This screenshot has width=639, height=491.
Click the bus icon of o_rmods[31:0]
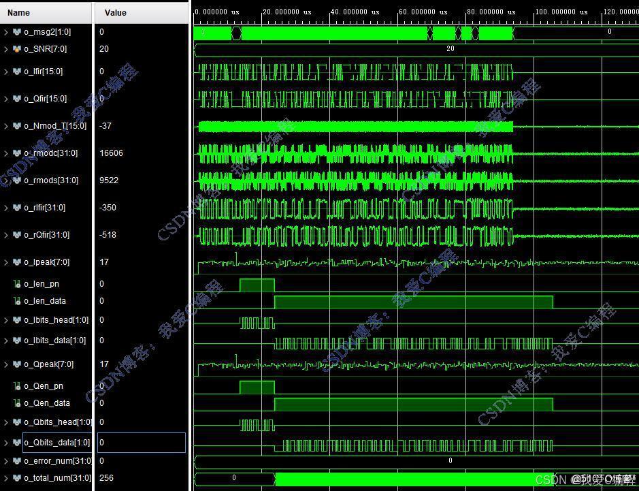pyautogui.click(x=17, y=180)
